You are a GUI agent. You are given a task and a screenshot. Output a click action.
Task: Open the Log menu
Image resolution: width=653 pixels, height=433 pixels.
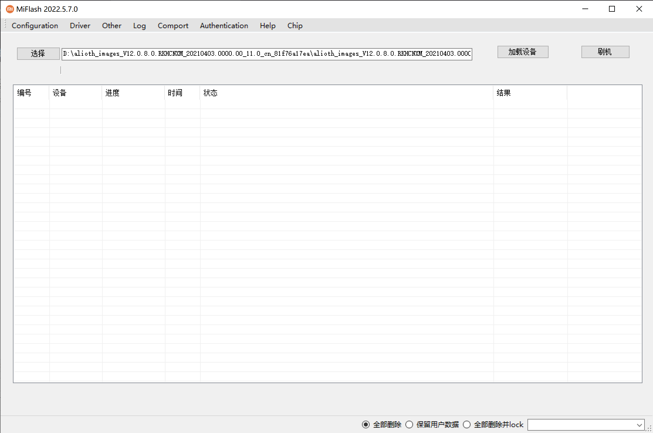(139, 26)
